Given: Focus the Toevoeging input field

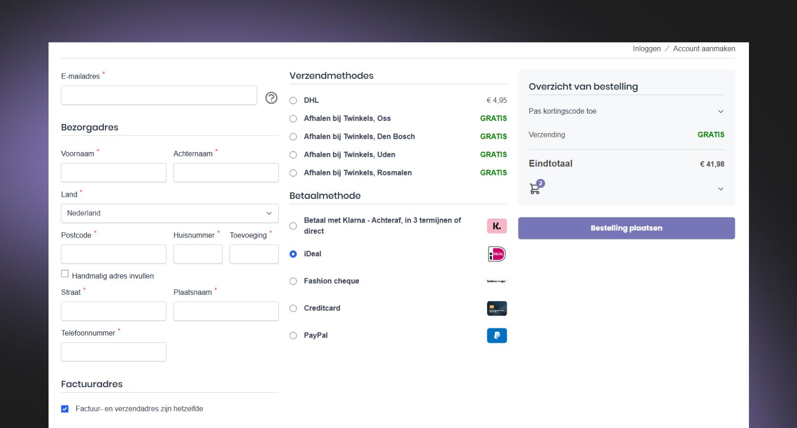Looking at the screenshot, I should pos(254,254).
